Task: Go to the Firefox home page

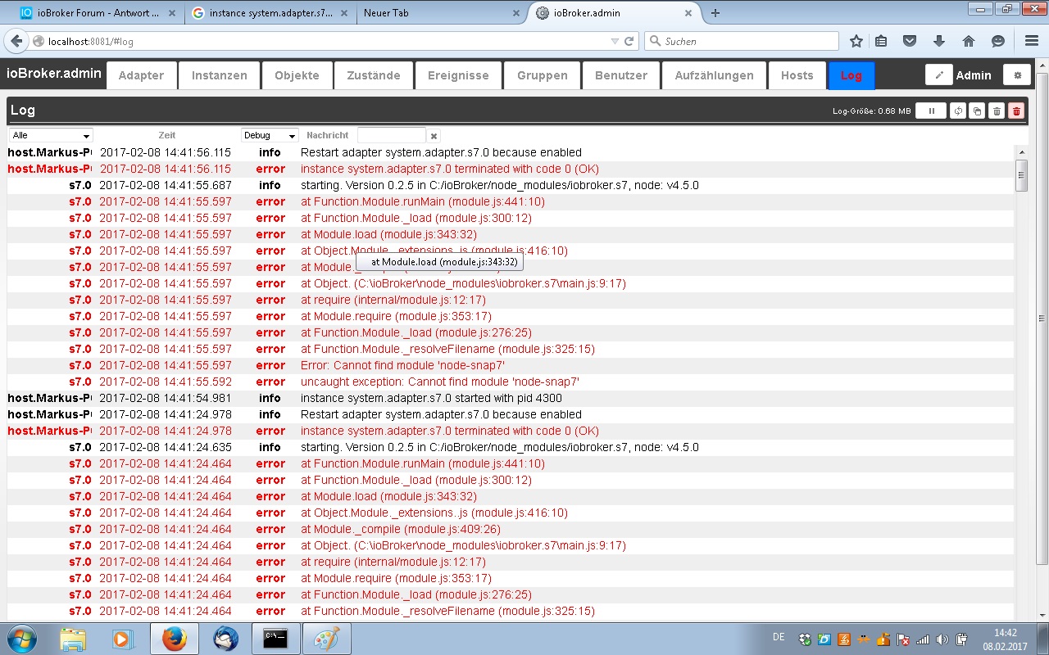Action: point(969,41)
